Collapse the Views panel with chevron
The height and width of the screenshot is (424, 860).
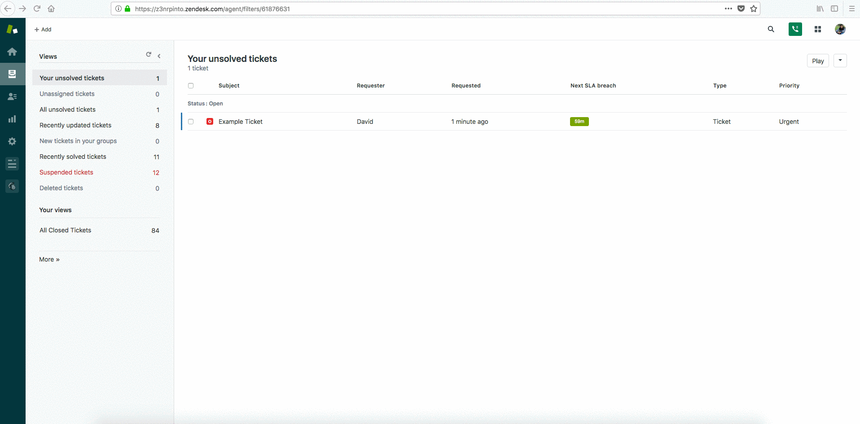pyautogui.click(x=159, y=56)
